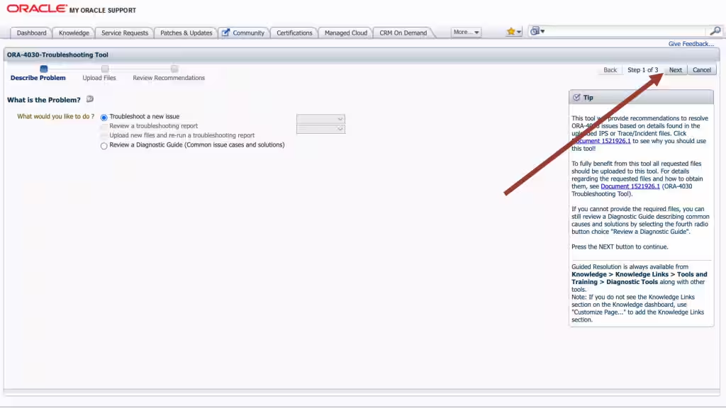
Task: Expand the More... tabs dropdown
Action: pos(466,32)
